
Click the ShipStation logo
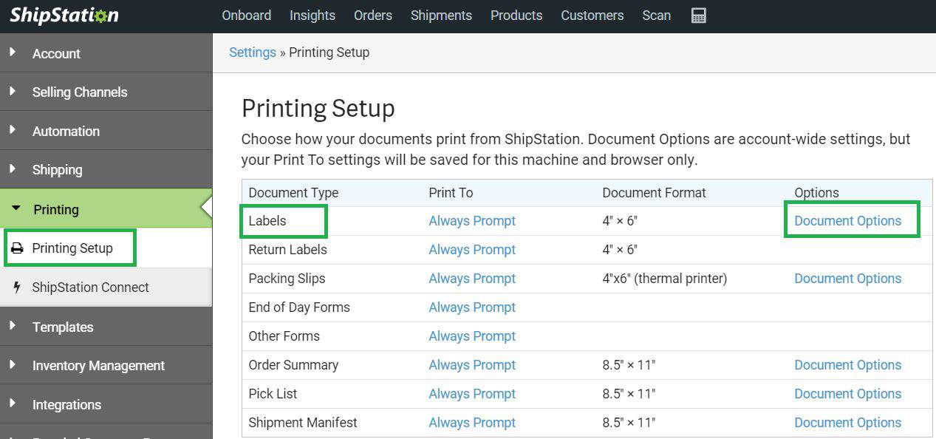tap(63, 15)
